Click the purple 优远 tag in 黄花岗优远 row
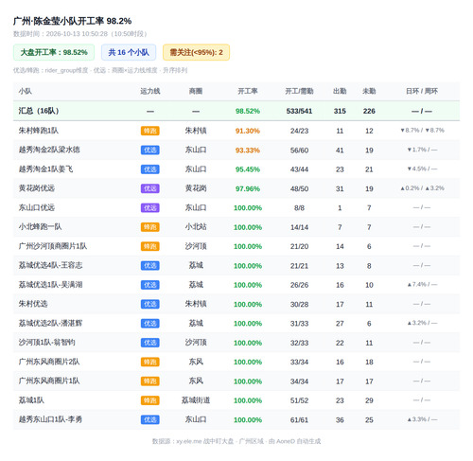The height and width of the screenshot is (461, 473). click(x=150, y=188)
